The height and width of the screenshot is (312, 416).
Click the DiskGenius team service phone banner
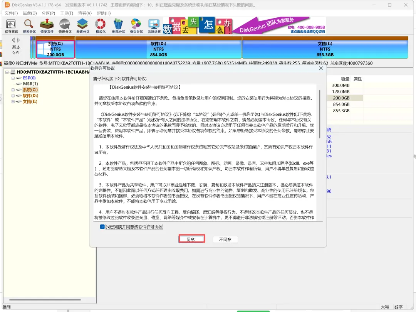pyautogui.click(x=279, y=25)
